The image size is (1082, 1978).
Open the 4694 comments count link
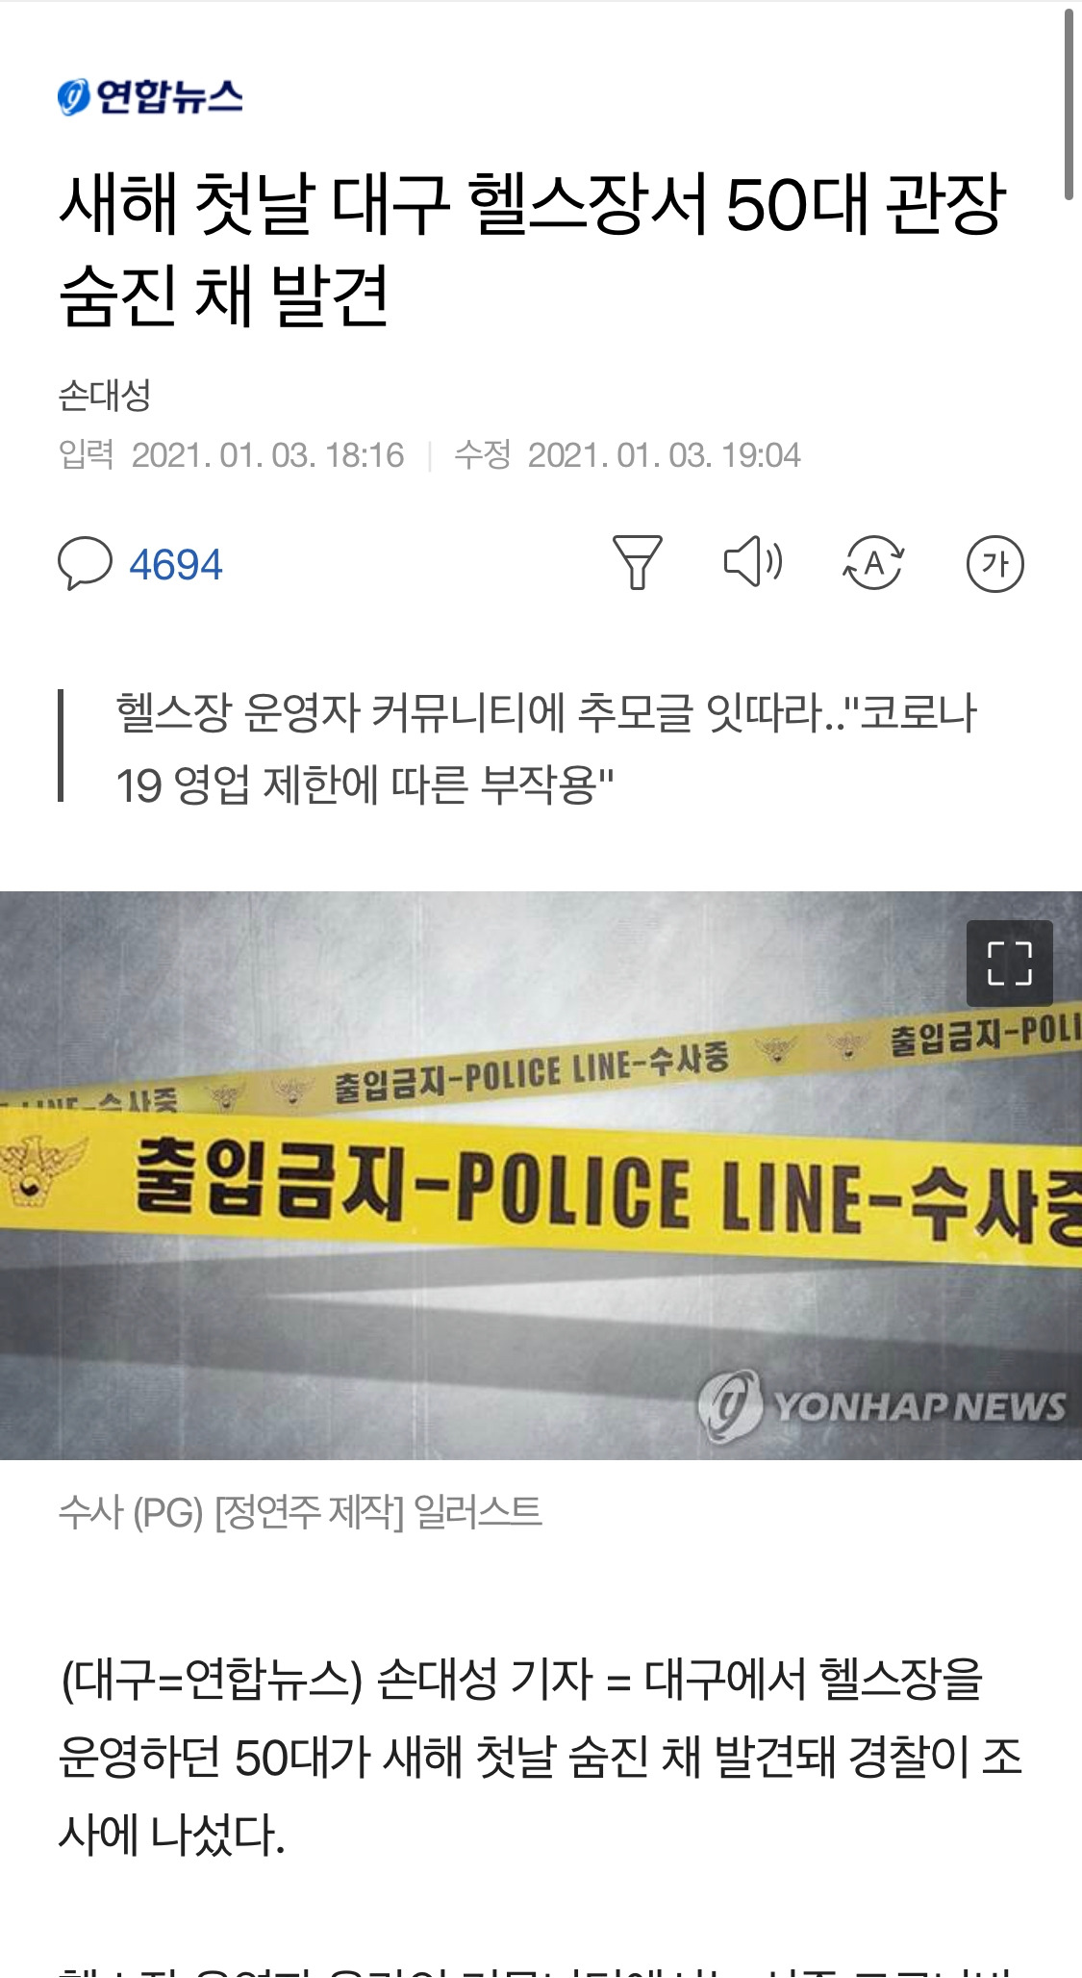(176, 564)
